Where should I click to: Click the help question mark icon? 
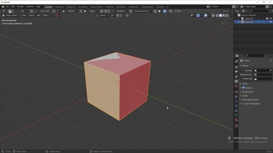[171, 11]
